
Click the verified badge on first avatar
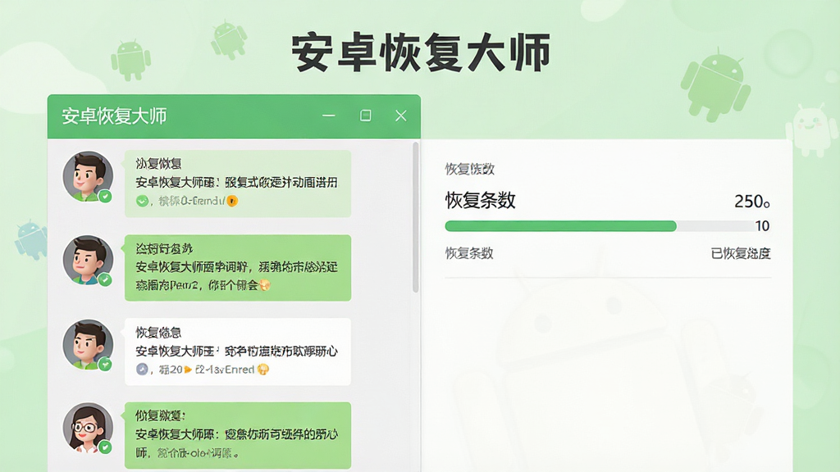click(105, 197)
